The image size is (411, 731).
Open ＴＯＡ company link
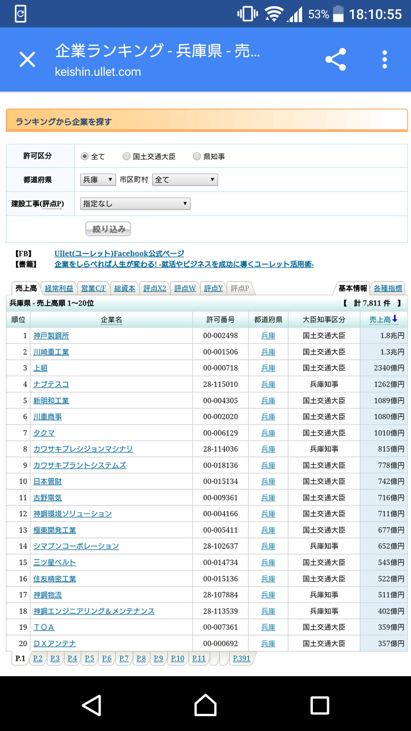[x=44, y=627]
